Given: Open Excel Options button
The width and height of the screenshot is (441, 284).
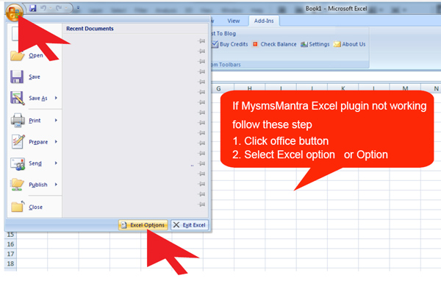Looking at the screenshot, I should (x=143, y=225).
